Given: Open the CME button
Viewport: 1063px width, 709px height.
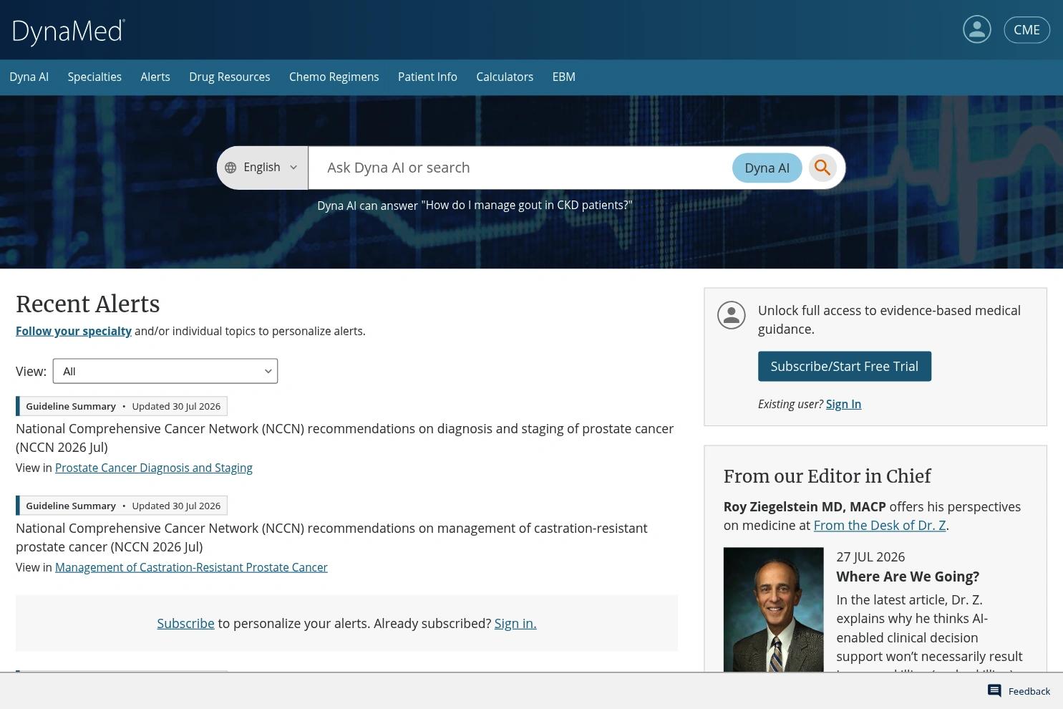Looking at the screenshot, I should pos(1026,29).
